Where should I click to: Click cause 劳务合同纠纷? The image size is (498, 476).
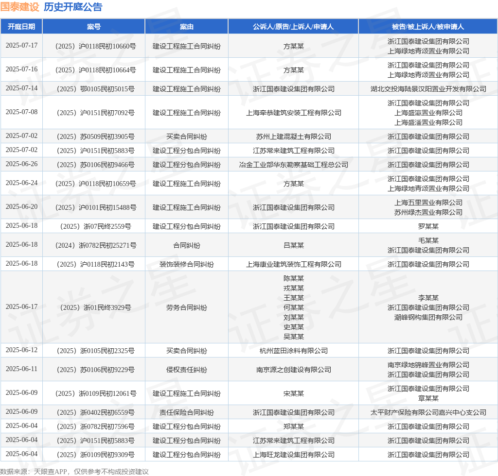186,307
